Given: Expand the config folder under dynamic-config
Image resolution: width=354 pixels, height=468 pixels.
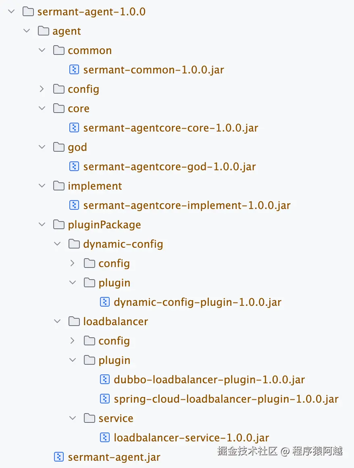Looking at the screenshot, I should (73, 263).
